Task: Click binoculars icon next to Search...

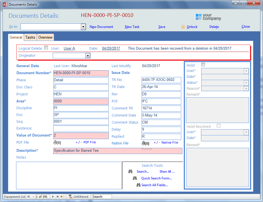Action: pyautogui.click(x=130, y=172)
